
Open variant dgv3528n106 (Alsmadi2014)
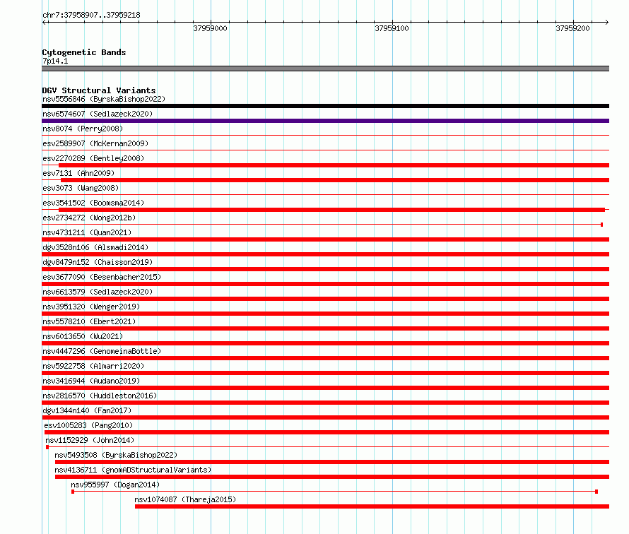[x=95, y=247]
